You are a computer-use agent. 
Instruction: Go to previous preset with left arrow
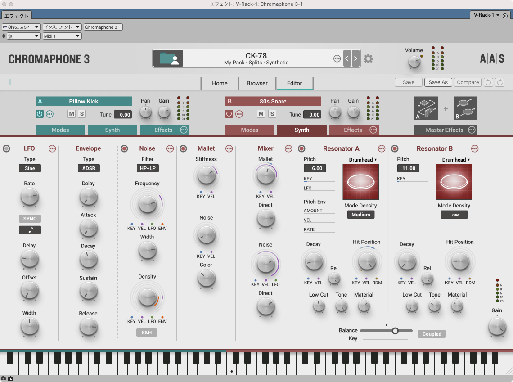click(x=347, y=58)
